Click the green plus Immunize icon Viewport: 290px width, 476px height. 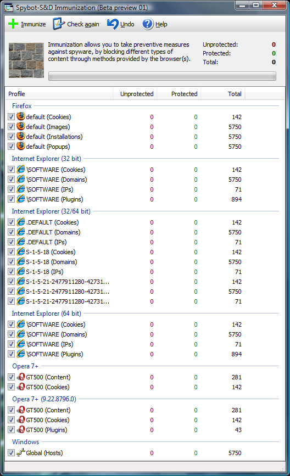tap(13, 24)
